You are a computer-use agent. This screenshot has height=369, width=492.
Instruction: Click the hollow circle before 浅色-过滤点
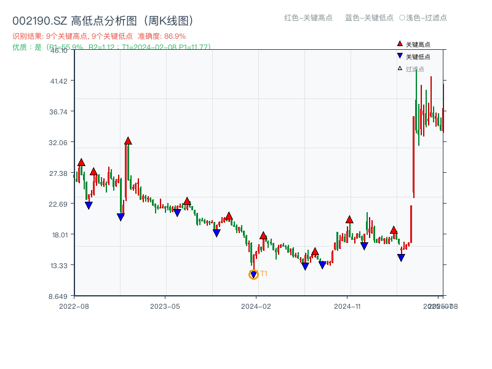point(402,18)
